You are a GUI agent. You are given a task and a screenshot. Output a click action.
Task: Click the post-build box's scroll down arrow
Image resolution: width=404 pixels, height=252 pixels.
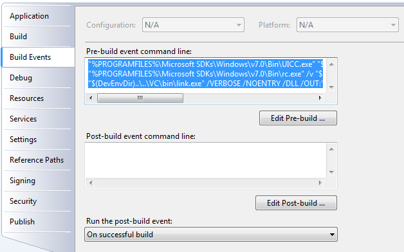pos(331,172)
